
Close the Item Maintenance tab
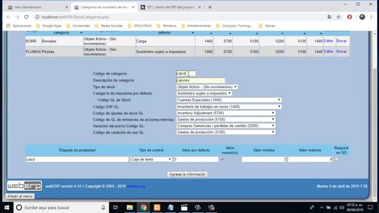(x=67, y=7)
